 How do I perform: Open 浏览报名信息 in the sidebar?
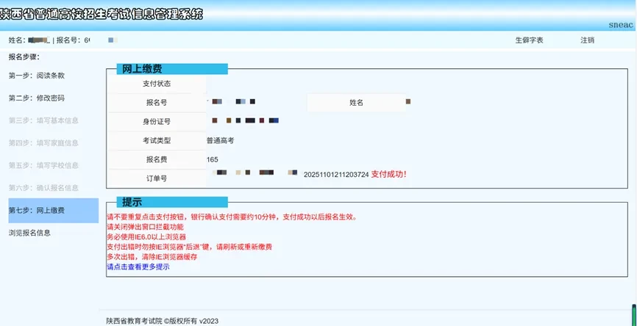pyautogui.click(x=30, y=233)
